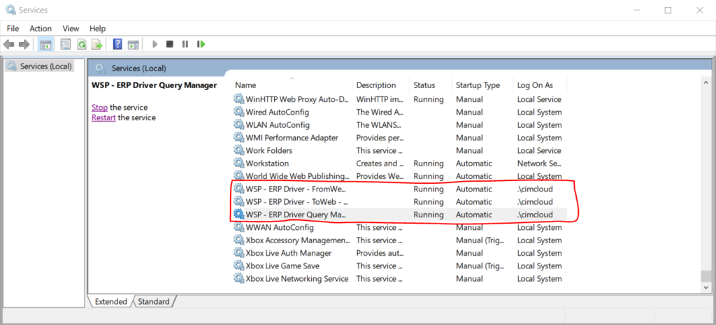Viewport: 716px width, 325px height.
Task: Select the WMI Performance Adapter service name
Action: tap(292, 138)
